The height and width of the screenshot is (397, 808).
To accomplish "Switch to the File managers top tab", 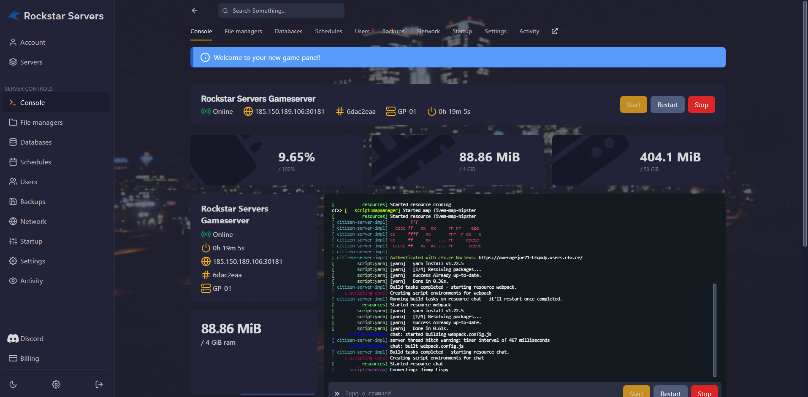I will pos(243,31).
